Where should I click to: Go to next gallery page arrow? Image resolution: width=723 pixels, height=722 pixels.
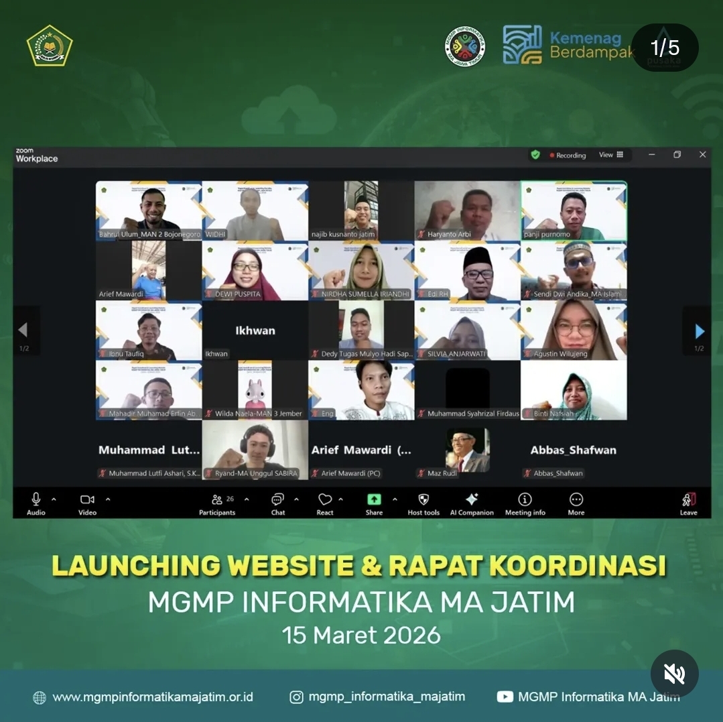[700, 330]
